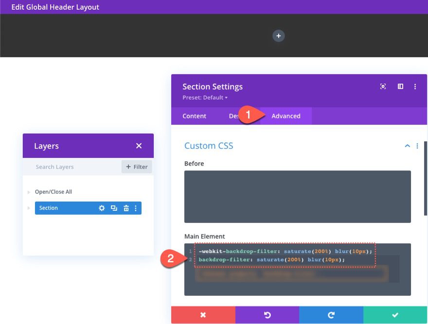Image resolution: width=428 pixels, height=324 pixels.
Task: Open the Preset: Default dropdown
Action: pyautogui.click(x=205, y=98)
